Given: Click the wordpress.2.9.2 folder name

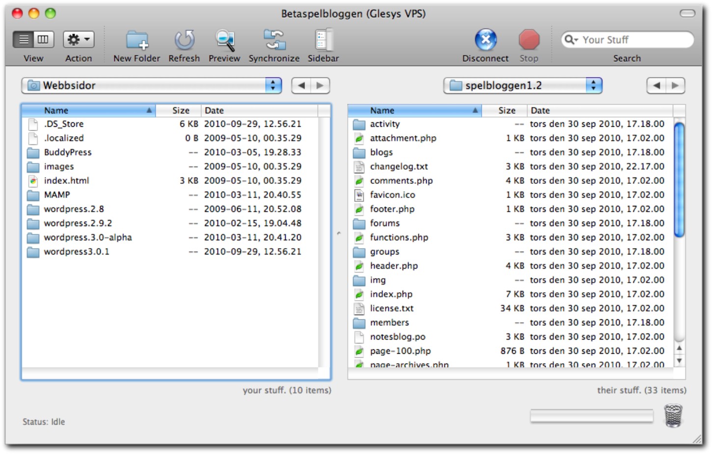Looking at the screenshot, I should click(78, 223).
